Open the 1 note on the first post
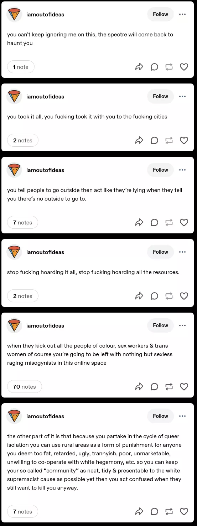Viewport: 197px width, 526px height. (21, 67)
